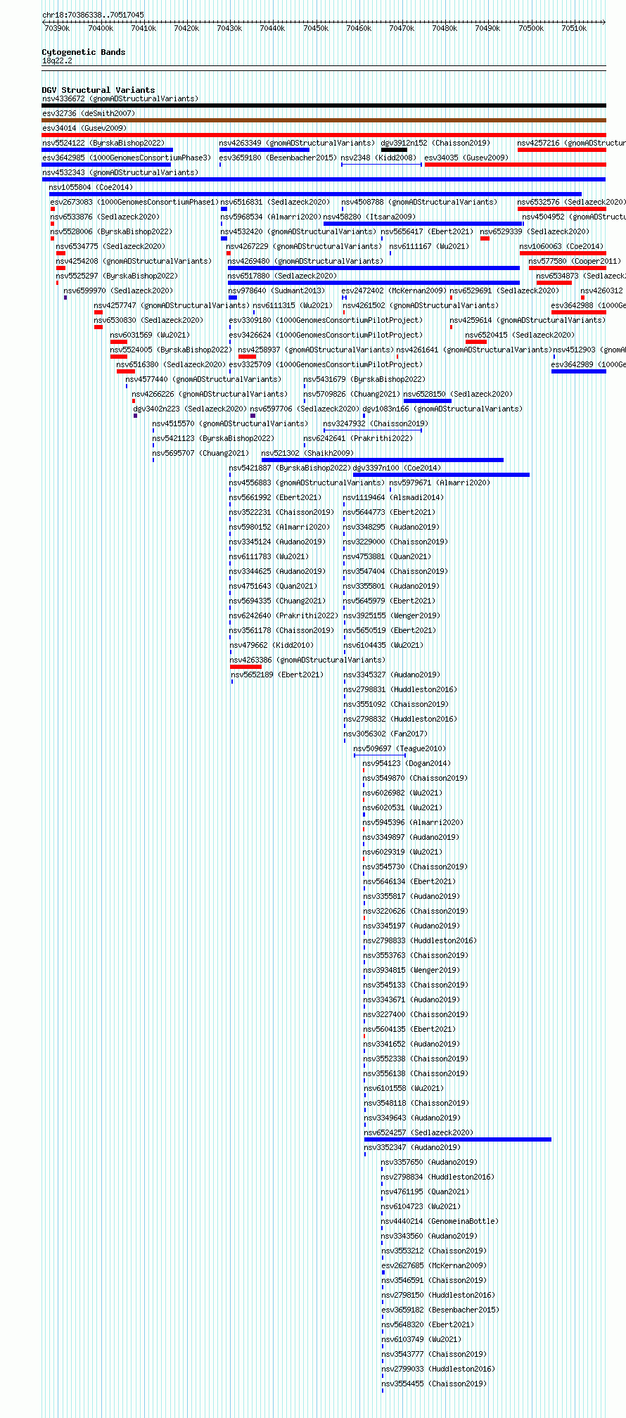Click the 18q22.2 cytogenetic band label

point(57,60)
